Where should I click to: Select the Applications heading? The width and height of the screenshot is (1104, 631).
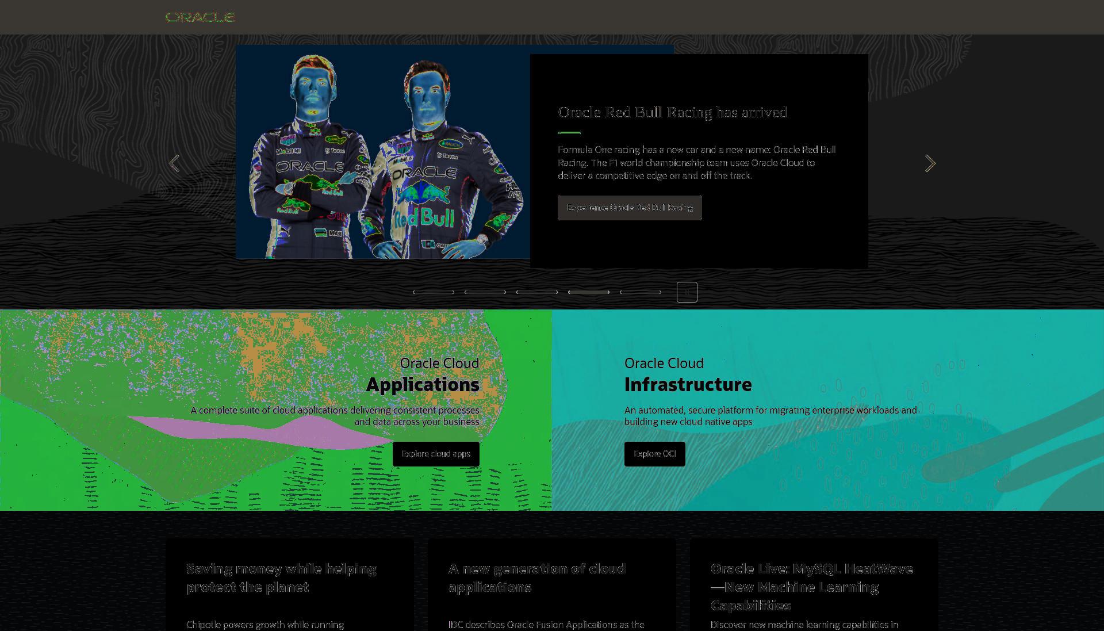pyautogui.click(x=423, y=384)
